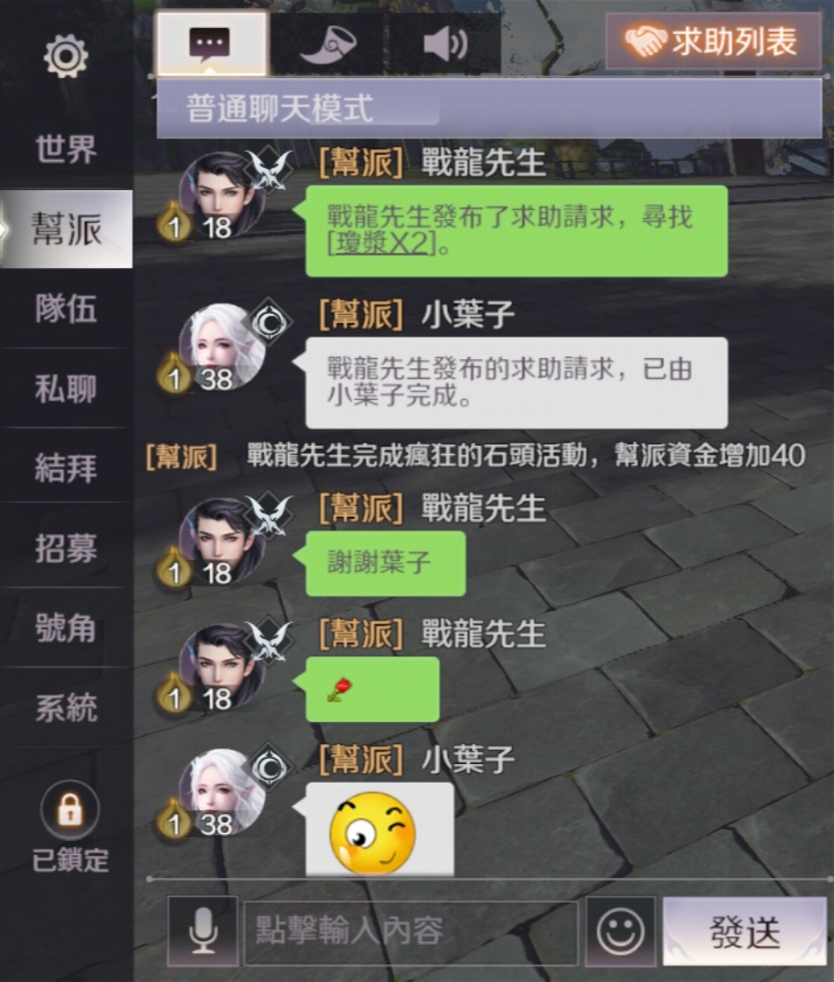Open the 瓊漿X2 item link
The width and height of the screenshot is (834, 982).
pyautogui.click(x=381, y=243)
